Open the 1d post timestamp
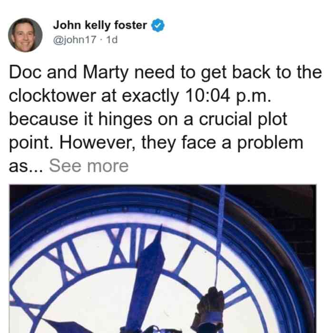The image size is (333, 333). (112, 39)
